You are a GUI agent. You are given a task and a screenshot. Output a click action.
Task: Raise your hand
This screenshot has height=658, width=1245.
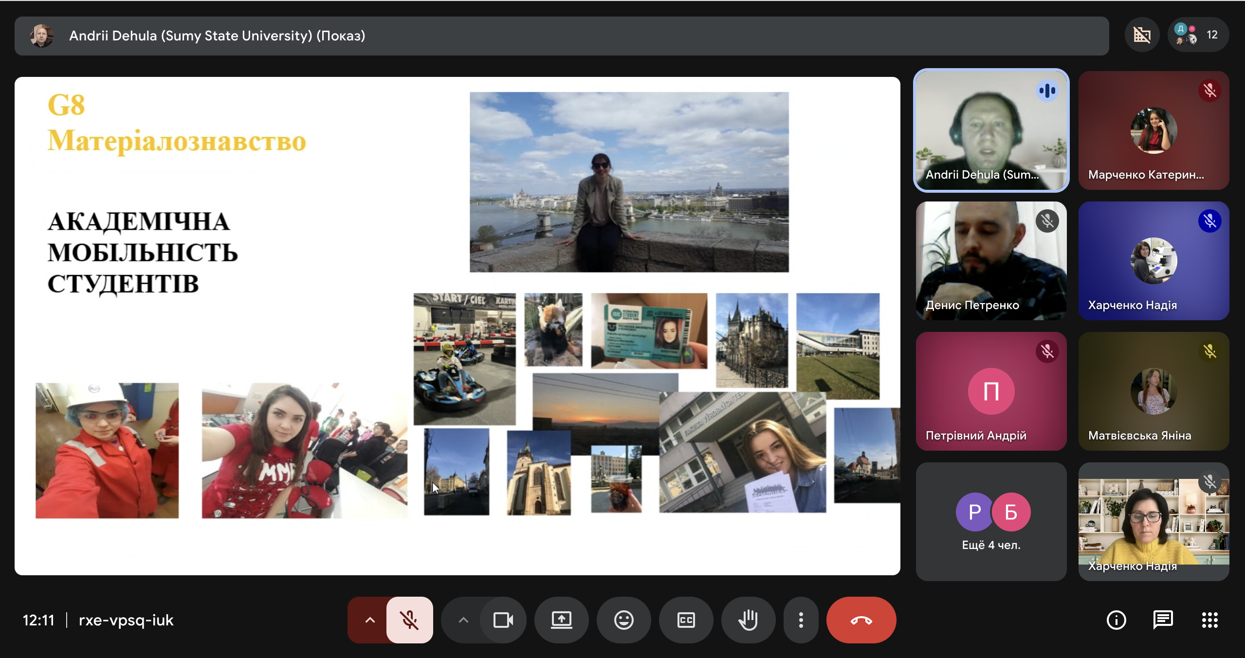[x=748, y=620]
